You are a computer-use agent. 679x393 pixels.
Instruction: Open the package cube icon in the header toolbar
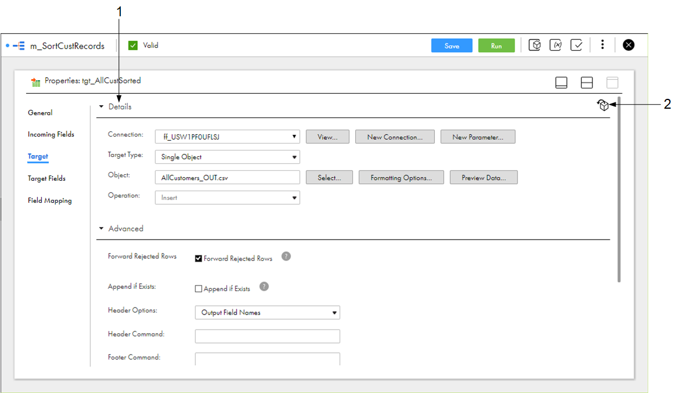point(535,45)
